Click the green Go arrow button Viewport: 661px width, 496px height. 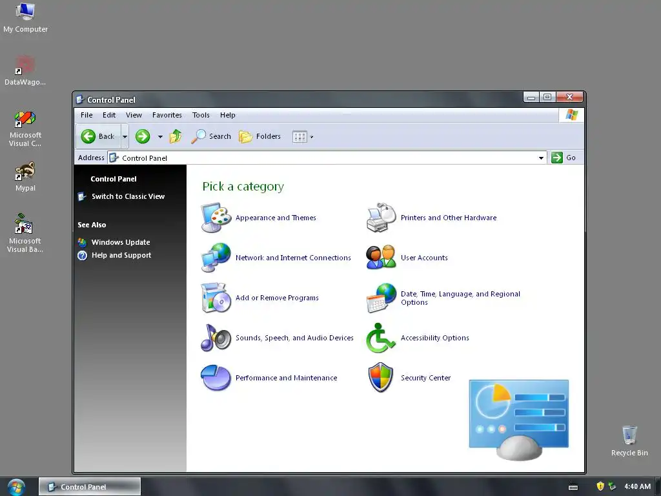coord(557,158)
